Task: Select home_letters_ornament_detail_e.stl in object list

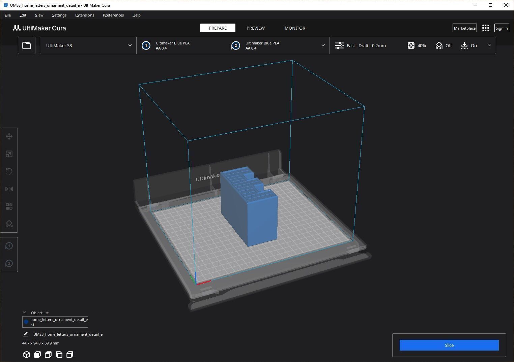Action: coord(55,322)
